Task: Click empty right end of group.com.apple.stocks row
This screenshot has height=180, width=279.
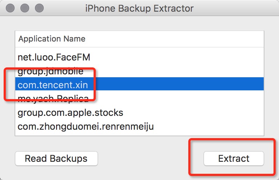Action: [x=219, y=113]
